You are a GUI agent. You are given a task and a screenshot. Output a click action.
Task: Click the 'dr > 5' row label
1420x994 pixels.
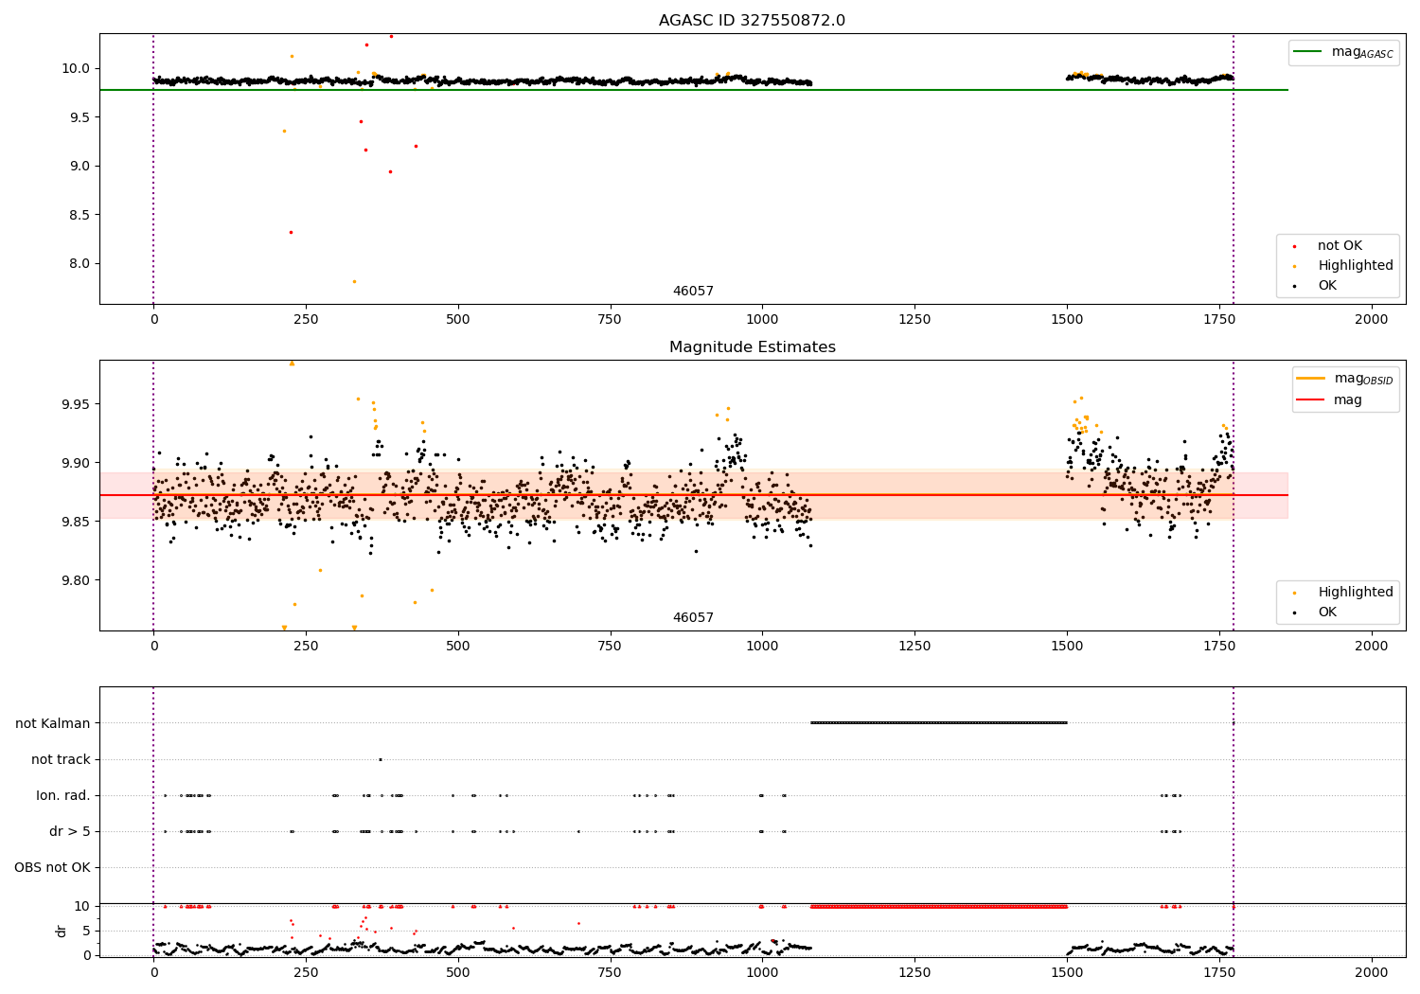point(70,832)
